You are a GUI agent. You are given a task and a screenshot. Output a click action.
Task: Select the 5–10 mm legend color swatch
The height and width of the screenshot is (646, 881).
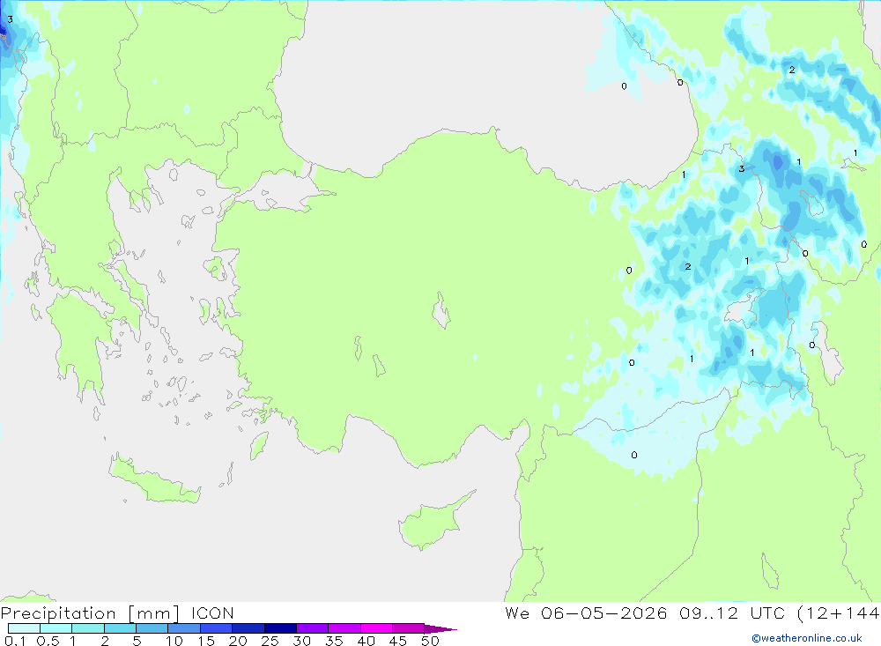tap(152, 628)
